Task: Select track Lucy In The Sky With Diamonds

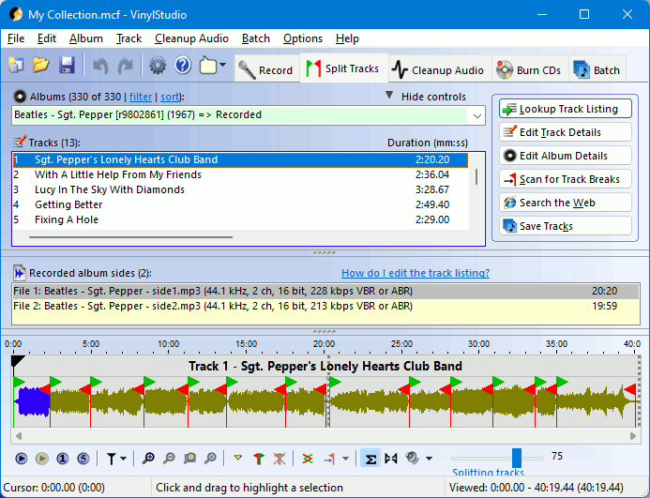Action: coord(240,189)
